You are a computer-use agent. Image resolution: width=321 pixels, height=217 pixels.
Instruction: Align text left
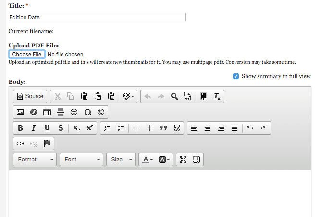click(194, 128)
